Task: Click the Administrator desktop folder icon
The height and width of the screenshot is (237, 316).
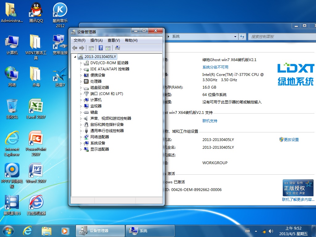Action: (x=12, y=12)
